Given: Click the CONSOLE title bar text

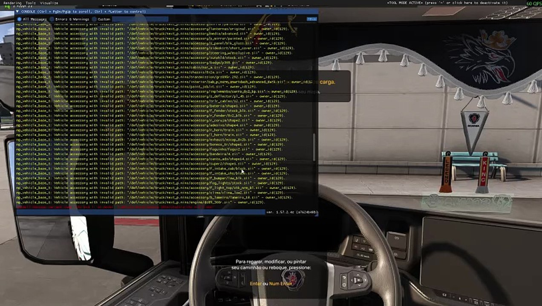Looking at the screenshot, I should [84, 12].
